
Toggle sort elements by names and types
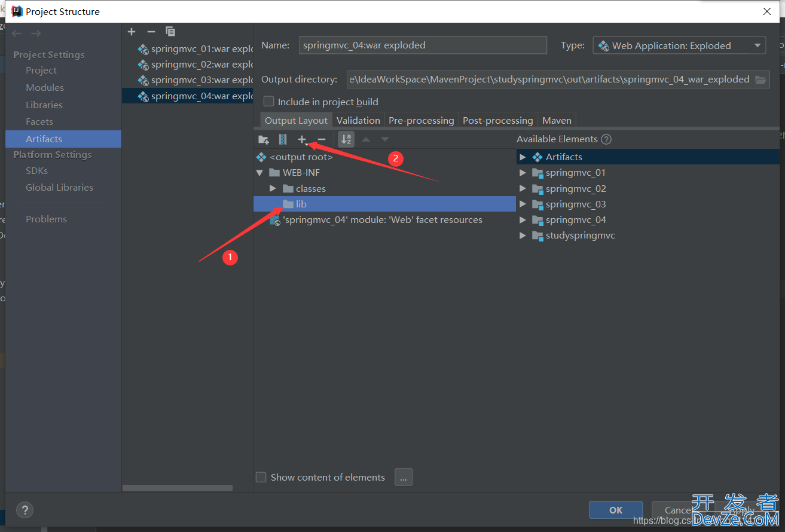(x=346, y=139)
